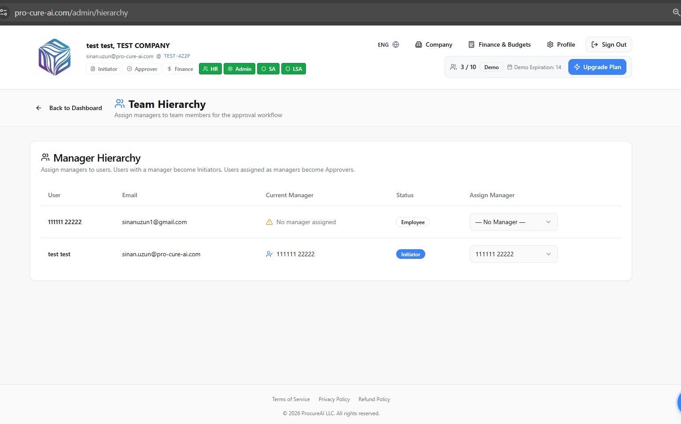The image size is (681, 424).
Task: Toggle the LSA role badge
Action: pos(294,69)
